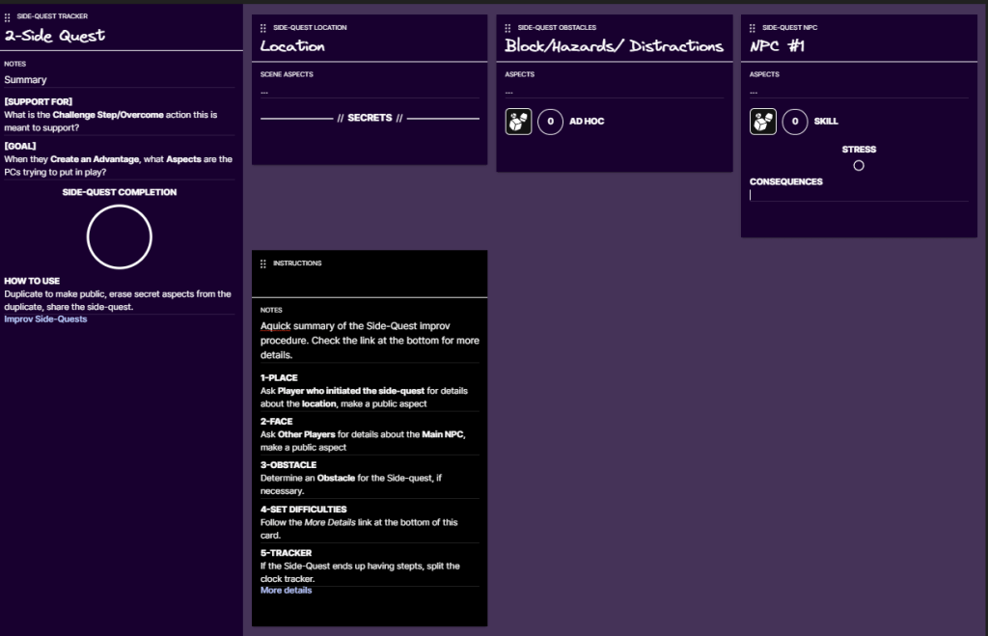Image resolution: width=988 pixels, height=636 pixels.
Task: Click the Scene Aspects field under Location
Action: pyautogui.click(x=369, y=92)
